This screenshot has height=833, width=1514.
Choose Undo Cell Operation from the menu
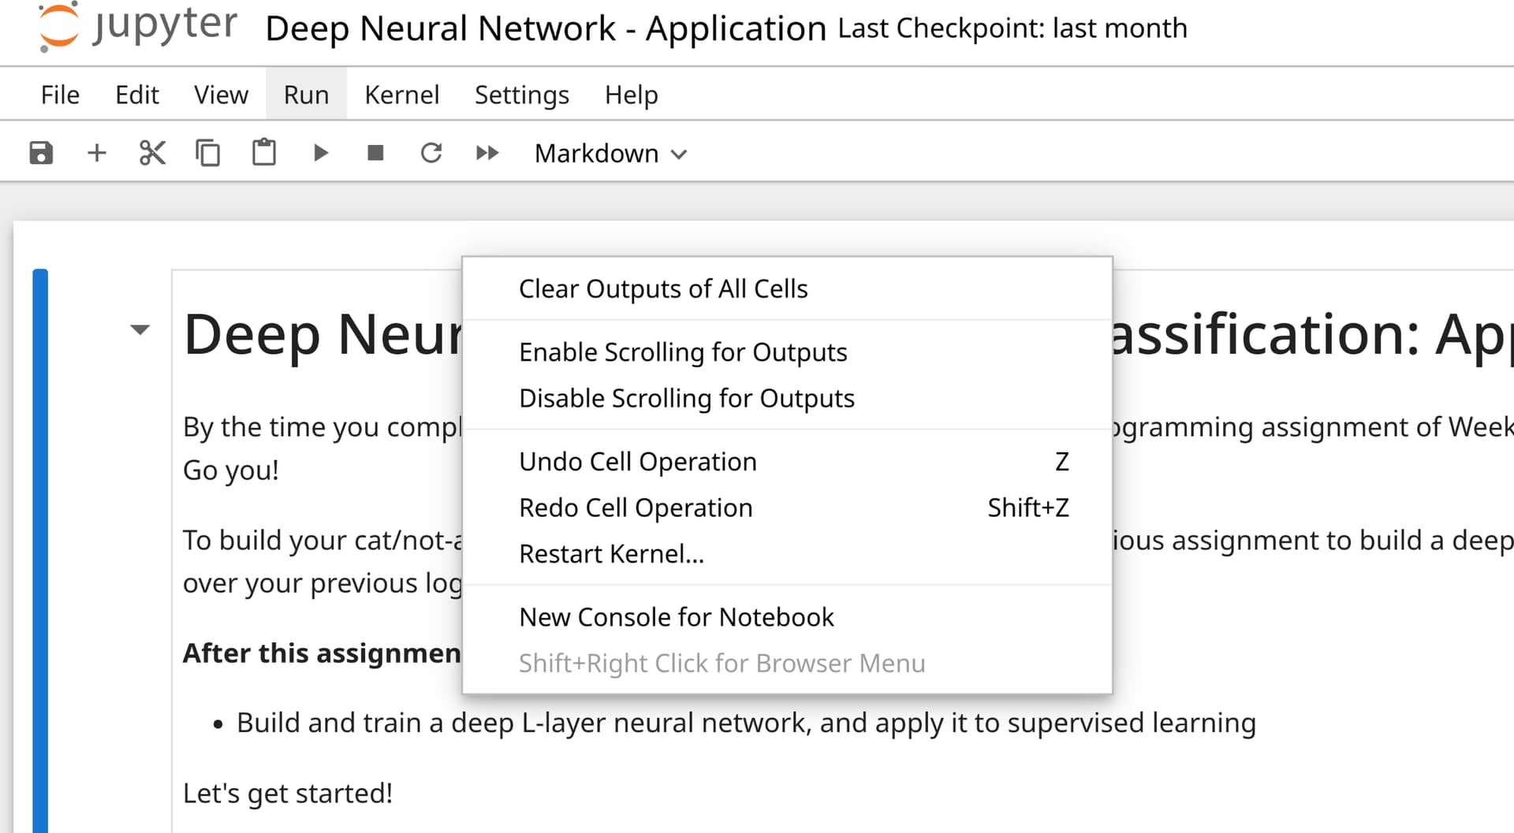coord(638,461)
